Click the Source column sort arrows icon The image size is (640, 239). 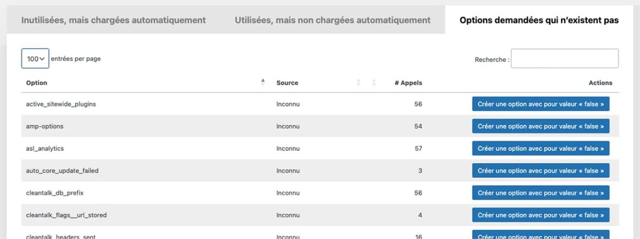click(358, 83)
